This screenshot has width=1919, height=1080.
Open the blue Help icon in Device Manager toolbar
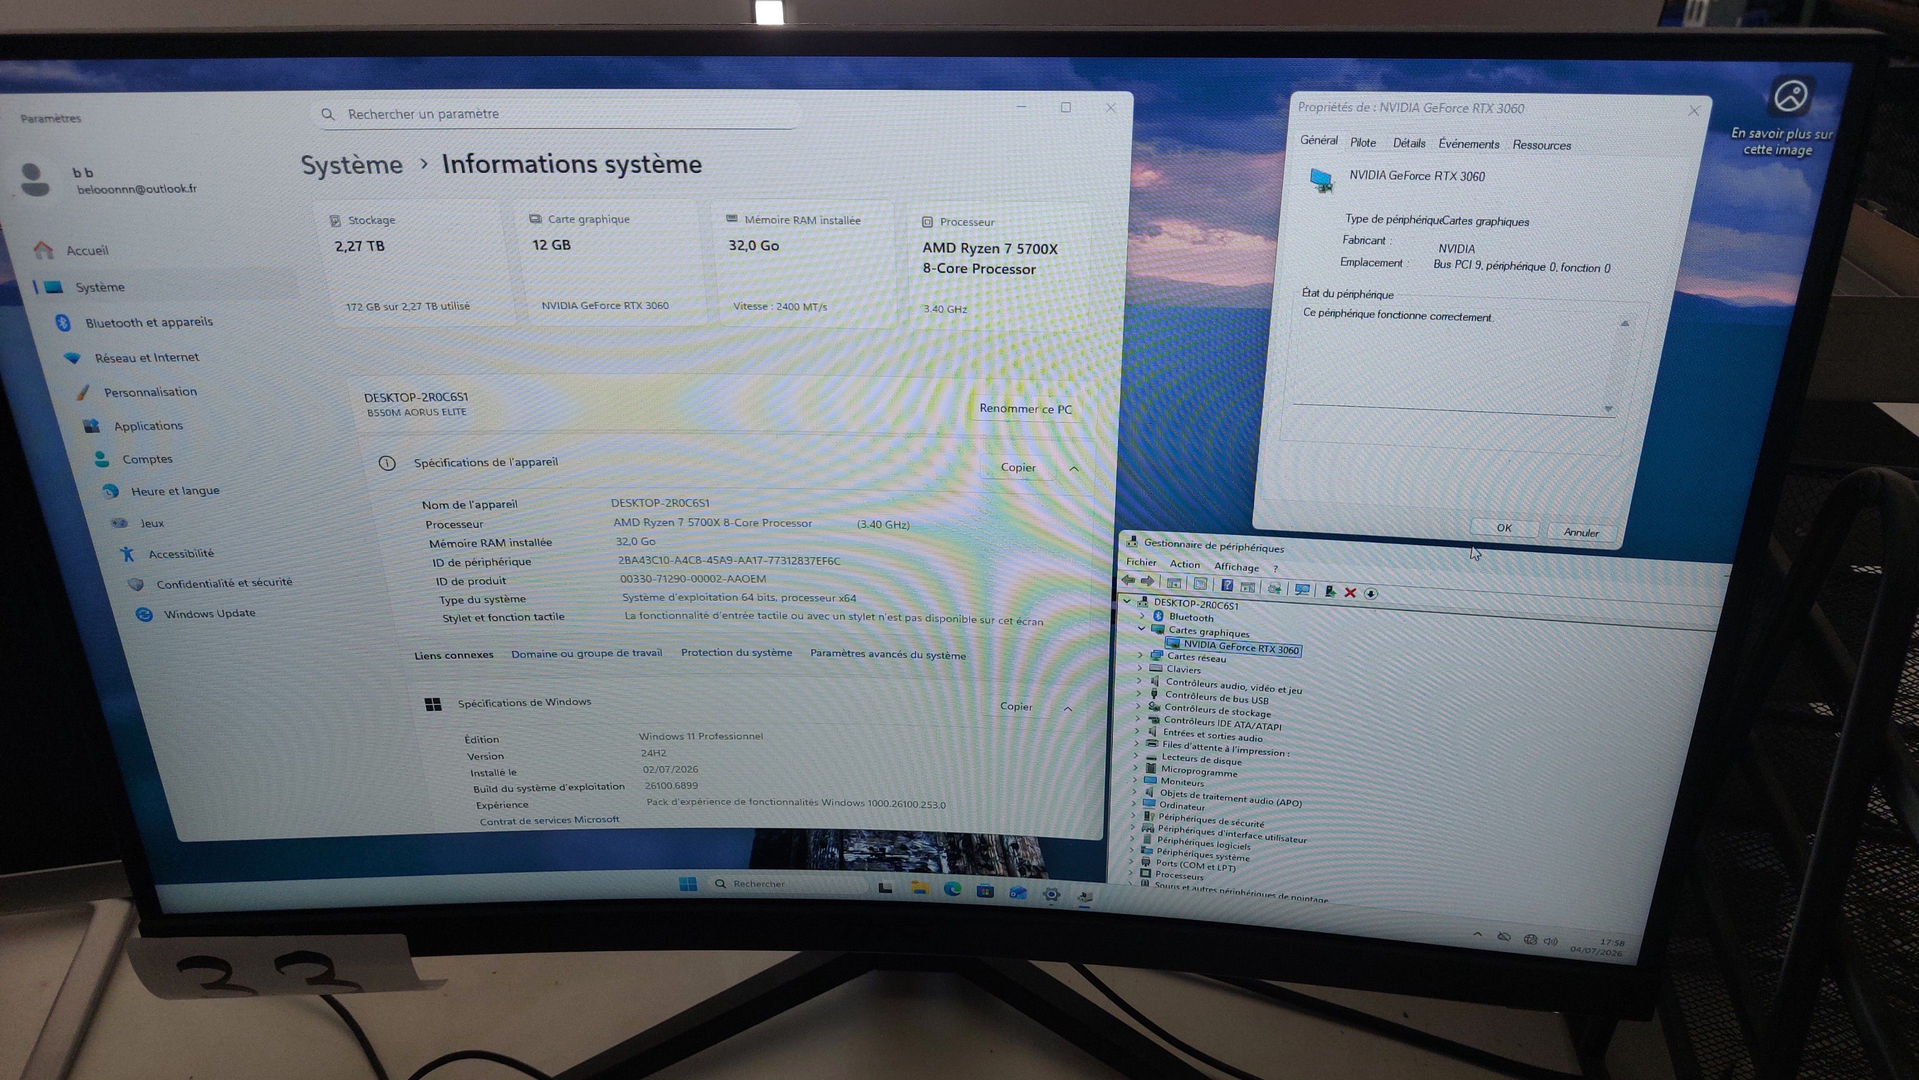[1227, 586]
